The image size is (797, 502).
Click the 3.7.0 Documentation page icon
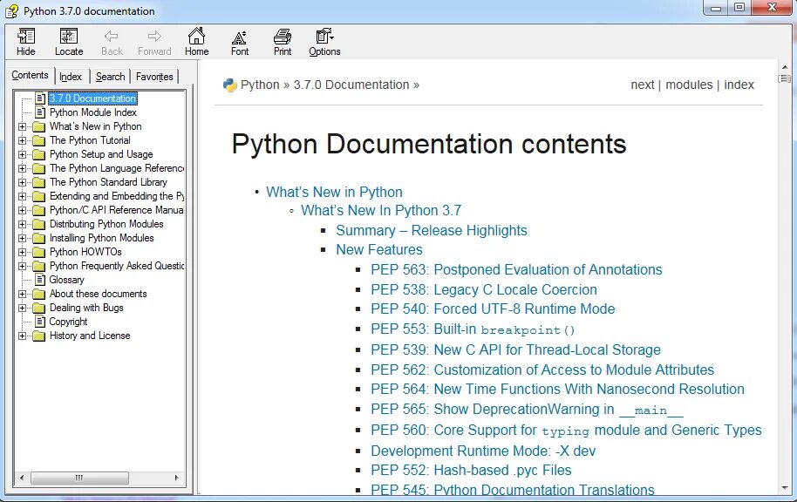(40, 98)
